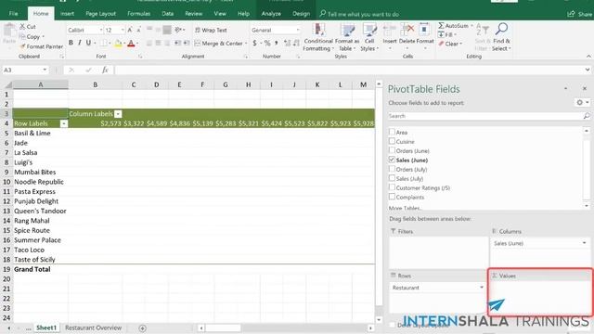The height and width of the screenshot is (334, 594).
Task: Check the Sales (July) field checkbox
Action: pos(392,178)
